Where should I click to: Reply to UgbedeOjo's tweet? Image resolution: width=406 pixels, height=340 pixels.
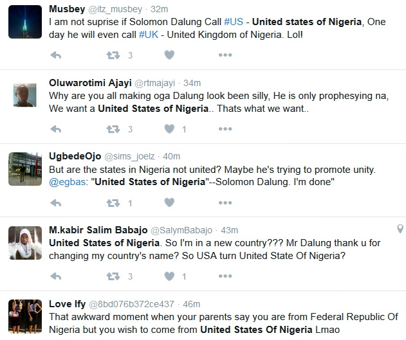pyautogui.click(x=56, y=203)
